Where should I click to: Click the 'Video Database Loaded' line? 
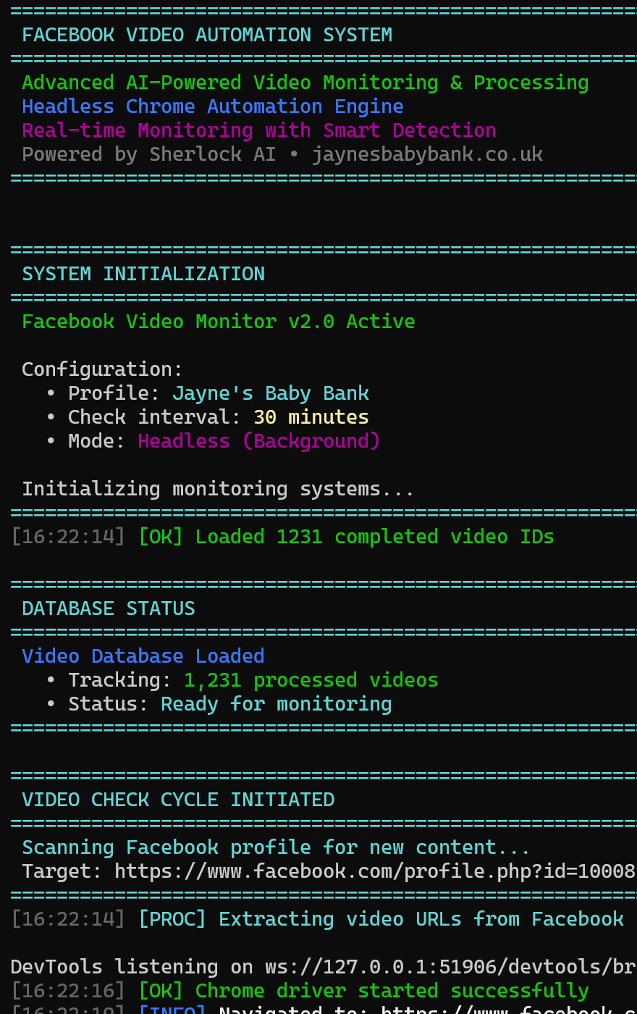(x=143, y=656)
